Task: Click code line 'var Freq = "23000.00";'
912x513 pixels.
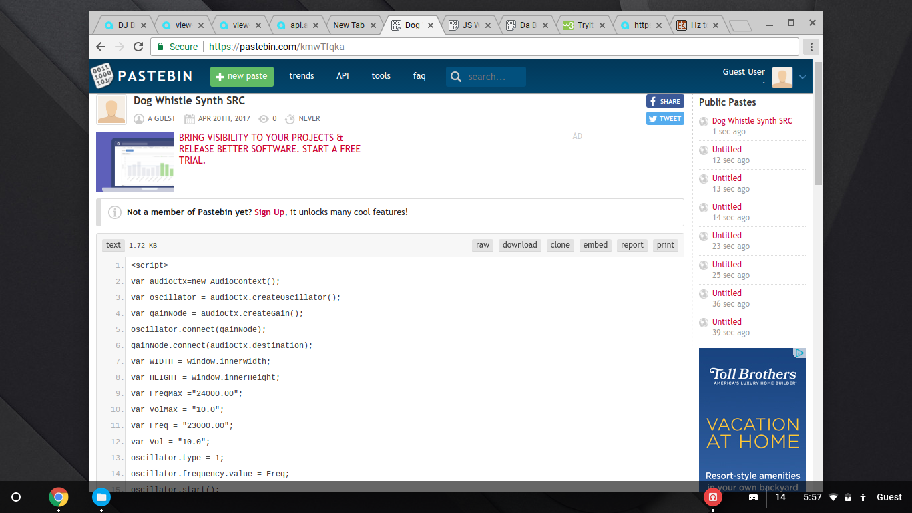Action: [182, 425]
